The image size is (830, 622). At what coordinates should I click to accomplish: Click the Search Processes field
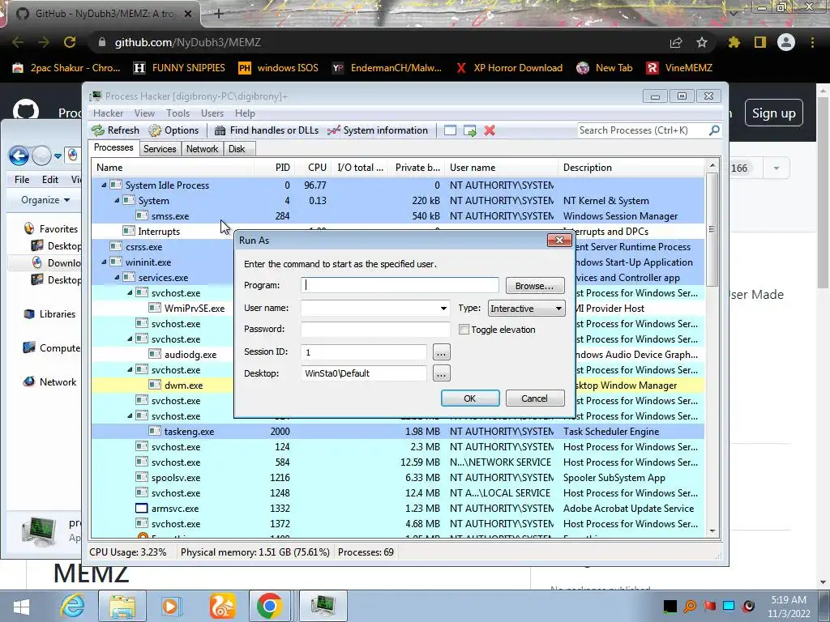point(643,130)
